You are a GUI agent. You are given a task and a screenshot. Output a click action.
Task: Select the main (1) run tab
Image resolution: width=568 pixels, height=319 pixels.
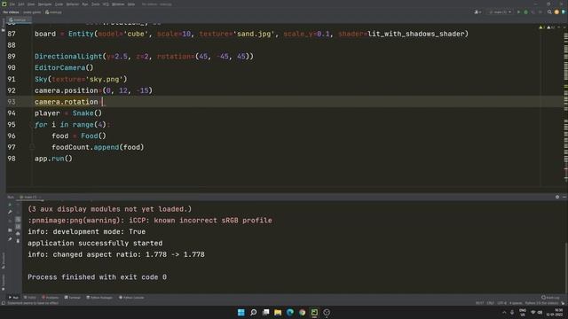29,197
